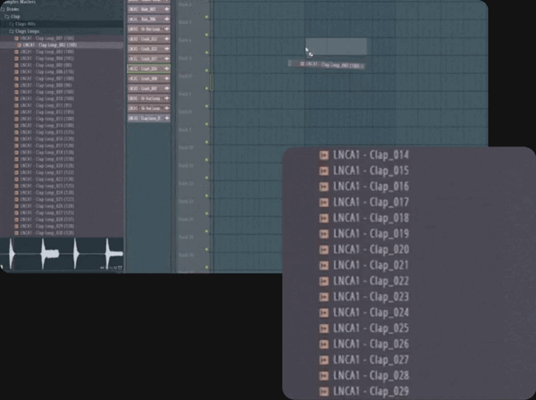Click the Track 10 label in the playlist
Screen dimensions: 536x400
[187, 147]
